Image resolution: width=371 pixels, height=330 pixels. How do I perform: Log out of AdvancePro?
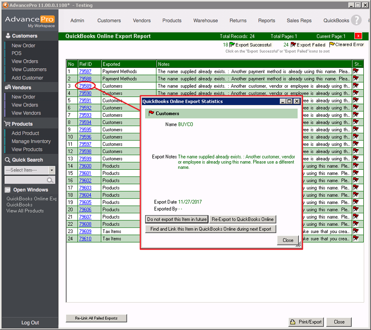pyautogui.click(x=30, y=323)
